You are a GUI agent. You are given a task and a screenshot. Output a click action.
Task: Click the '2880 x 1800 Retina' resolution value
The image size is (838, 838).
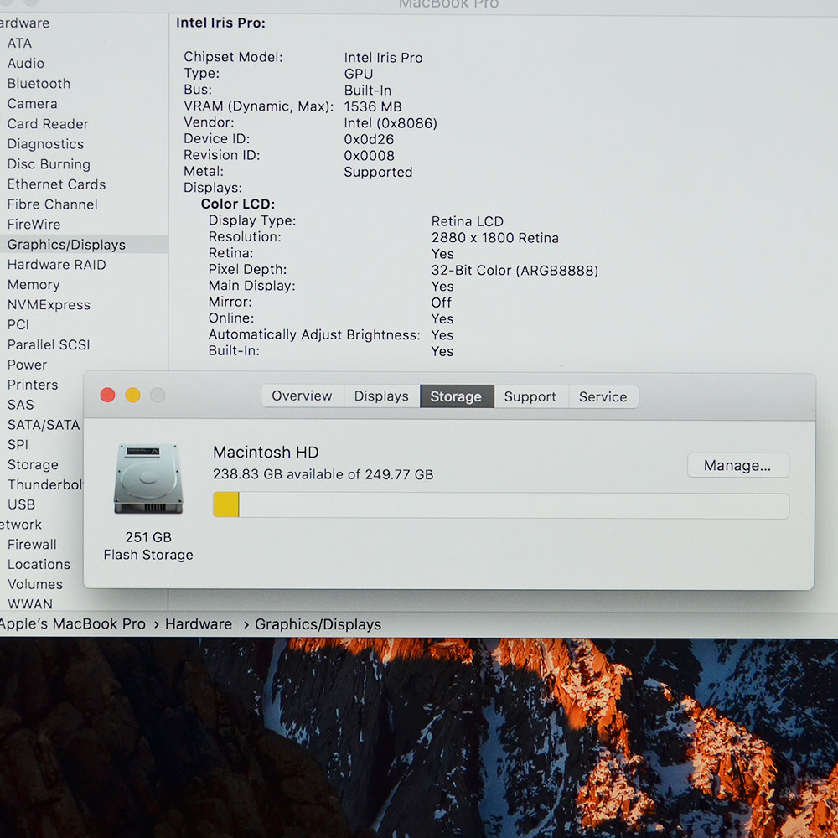coord(495,238)
